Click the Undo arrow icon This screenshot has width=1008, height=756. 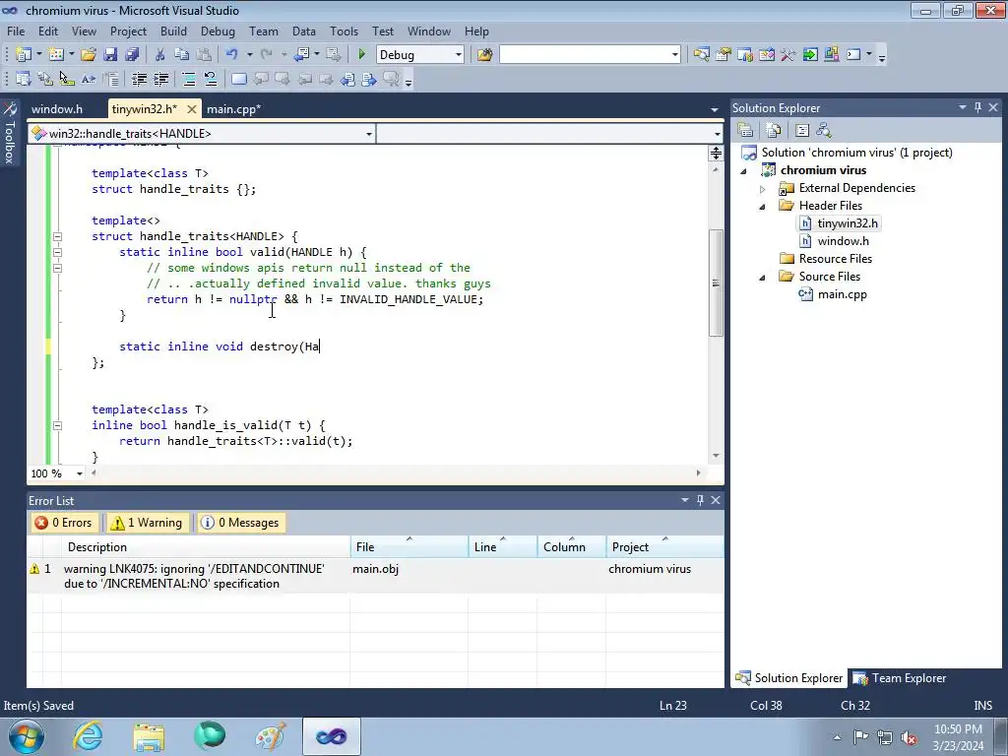pyautogui.click(x=232, y=55)
